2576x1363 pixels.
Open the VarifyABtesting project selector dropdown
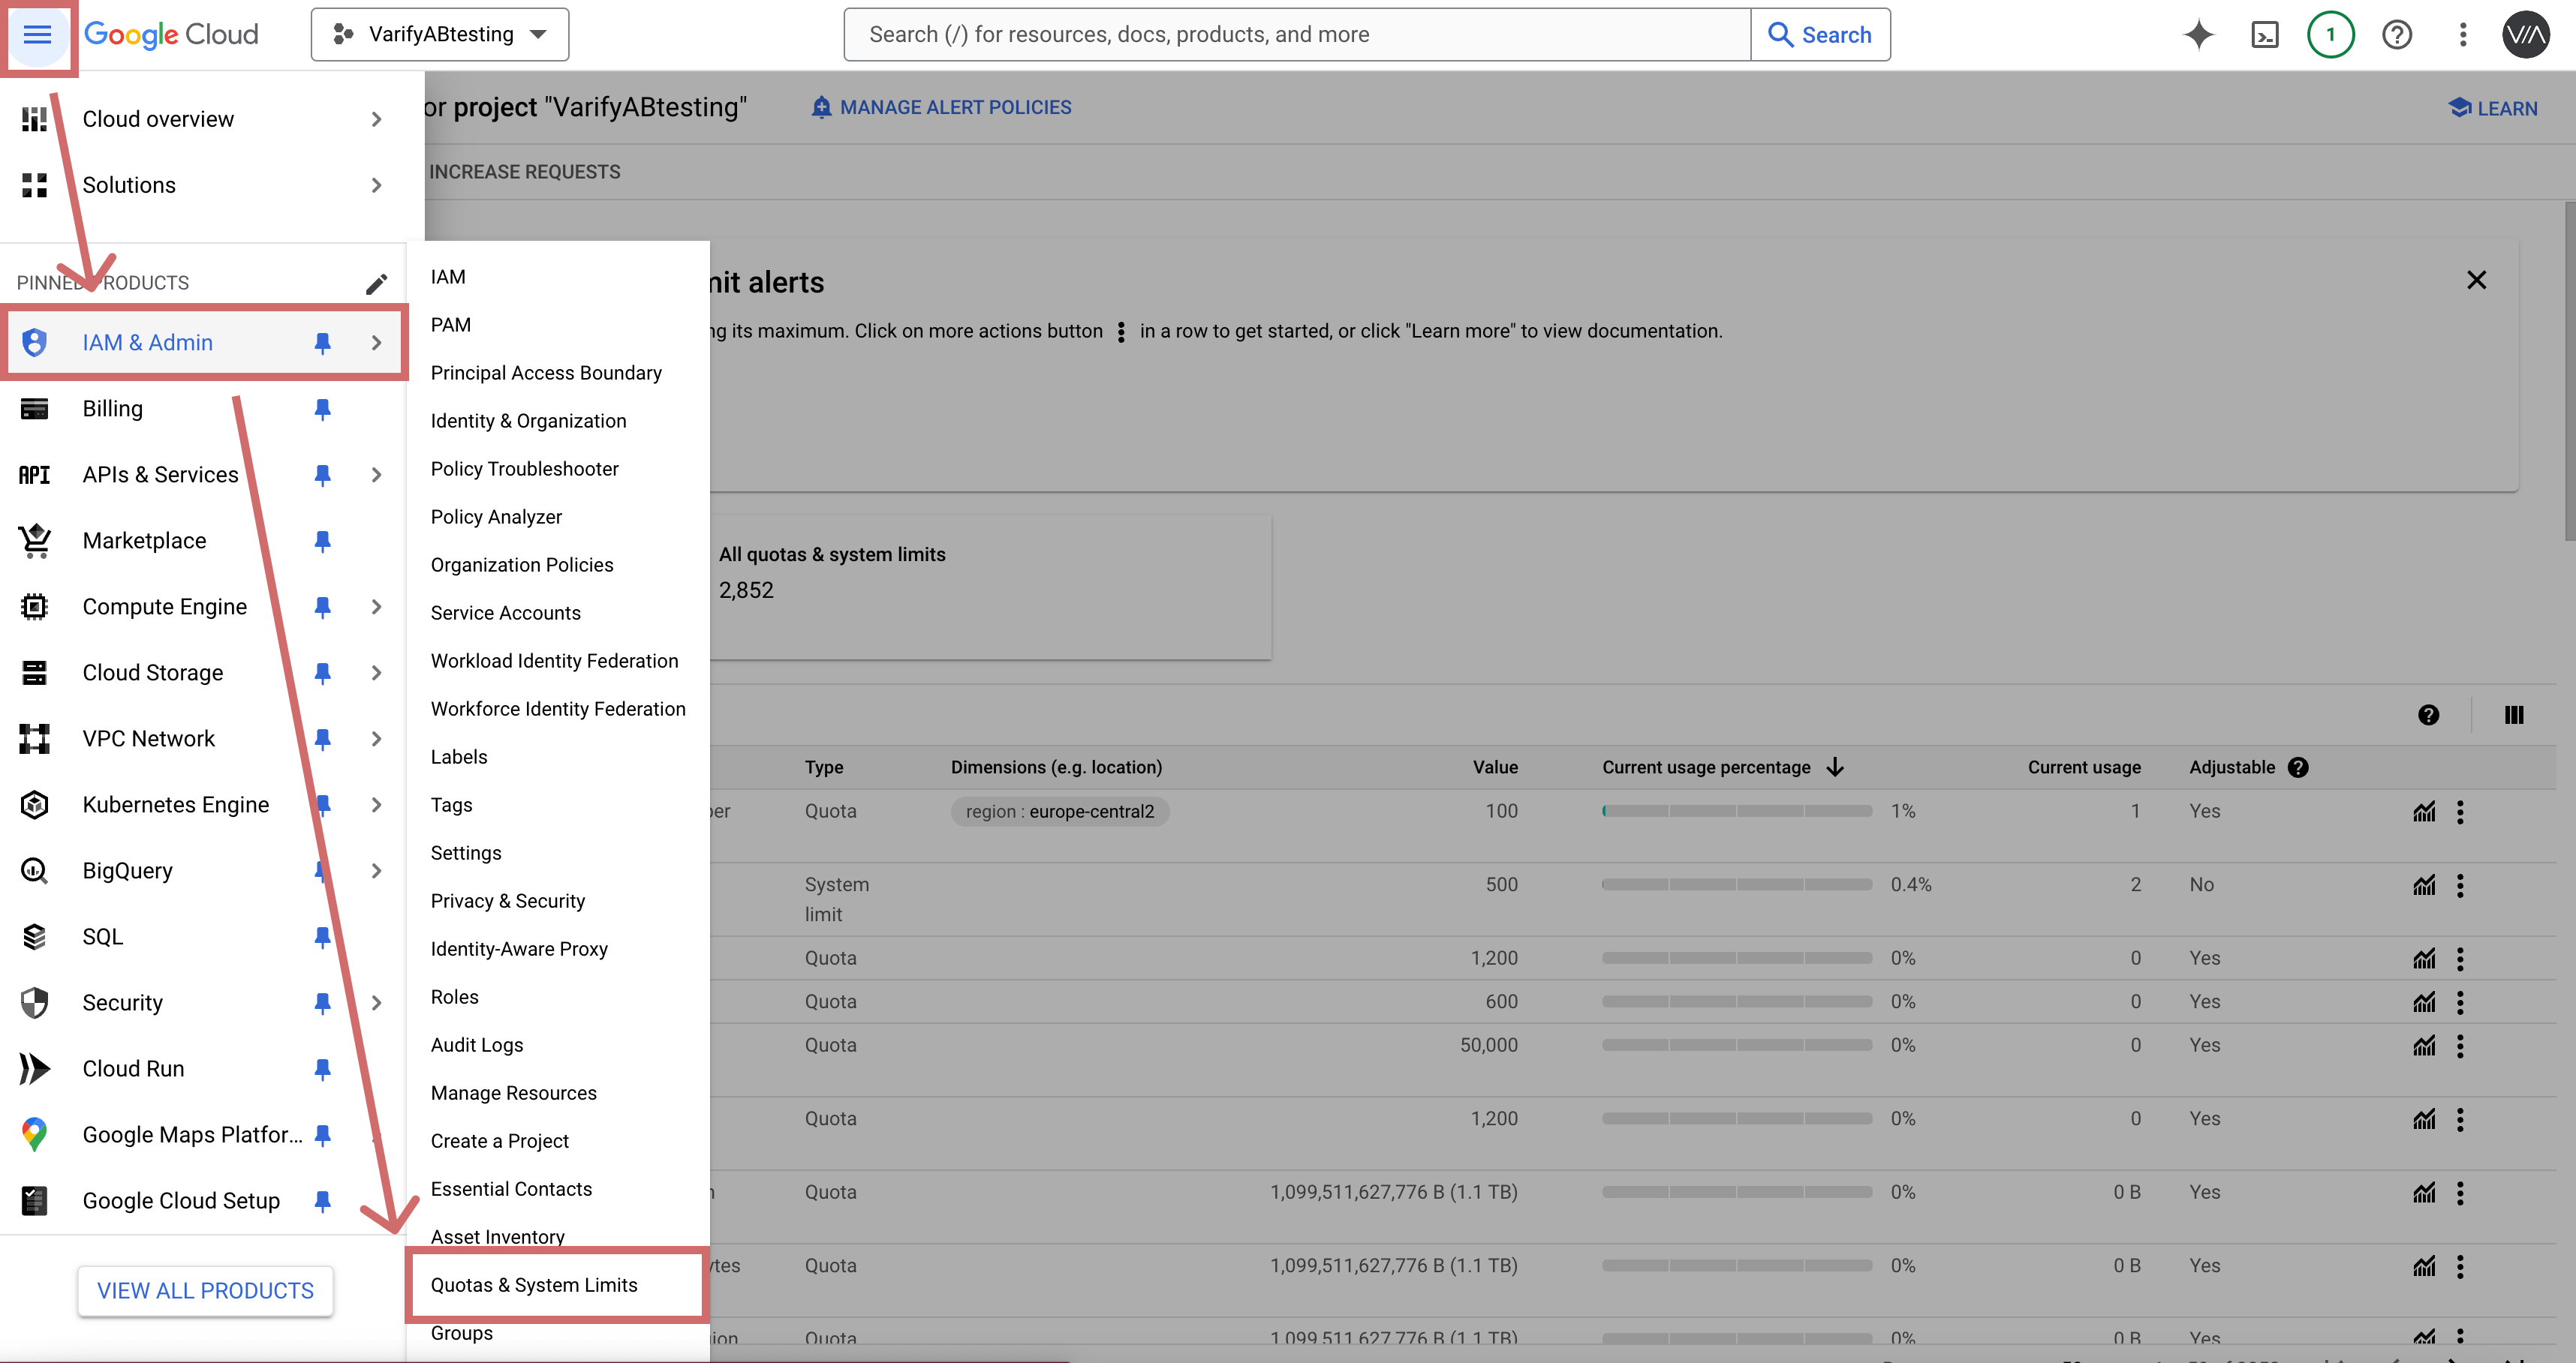[x=440, y=35]
